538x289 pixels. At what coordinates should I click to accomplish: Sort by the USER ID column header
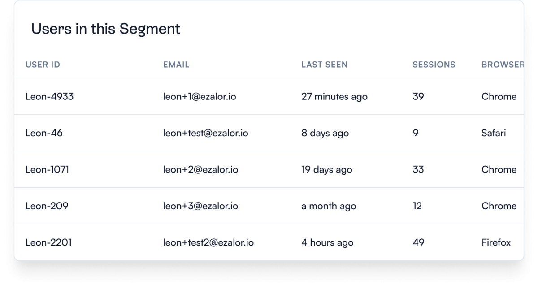pyautogui.click(x=43, y=65)
